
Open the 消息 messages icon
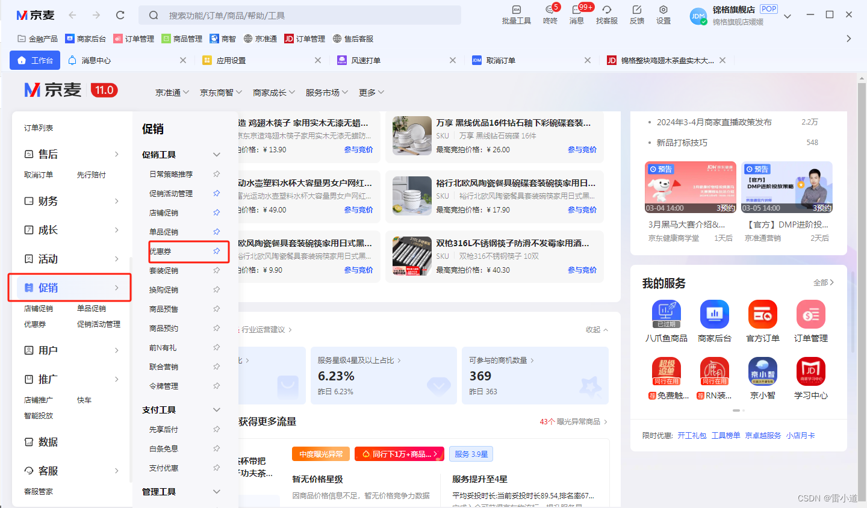point(577,14)
